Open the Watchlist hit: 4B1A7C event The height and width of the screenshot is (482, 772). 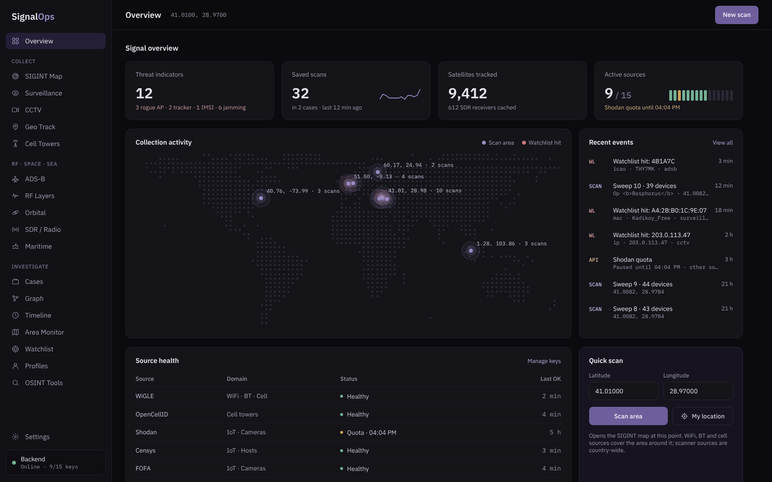(661, 165)
